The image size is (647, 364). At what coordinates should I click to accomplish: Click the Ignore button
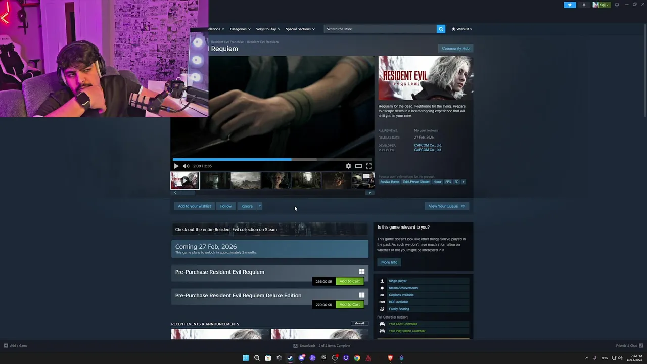(x=247, y=206)
